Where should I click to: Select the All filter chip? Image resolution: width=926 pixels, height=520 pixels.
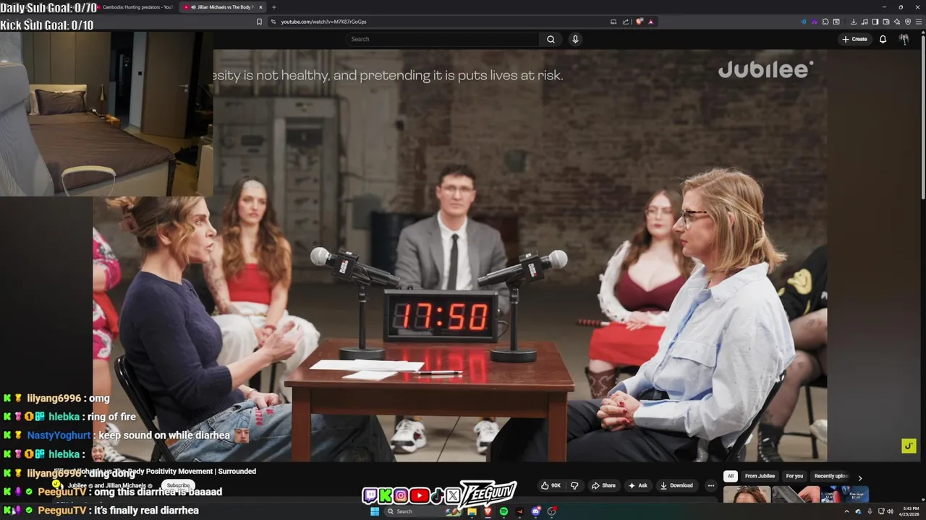pyautogui.click(x=731, y=476)
